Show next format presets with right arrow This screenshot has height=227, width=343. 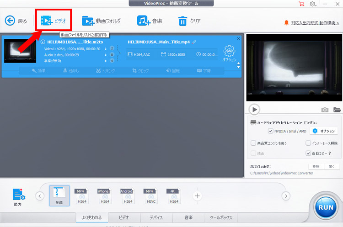[x=286, y=196]
